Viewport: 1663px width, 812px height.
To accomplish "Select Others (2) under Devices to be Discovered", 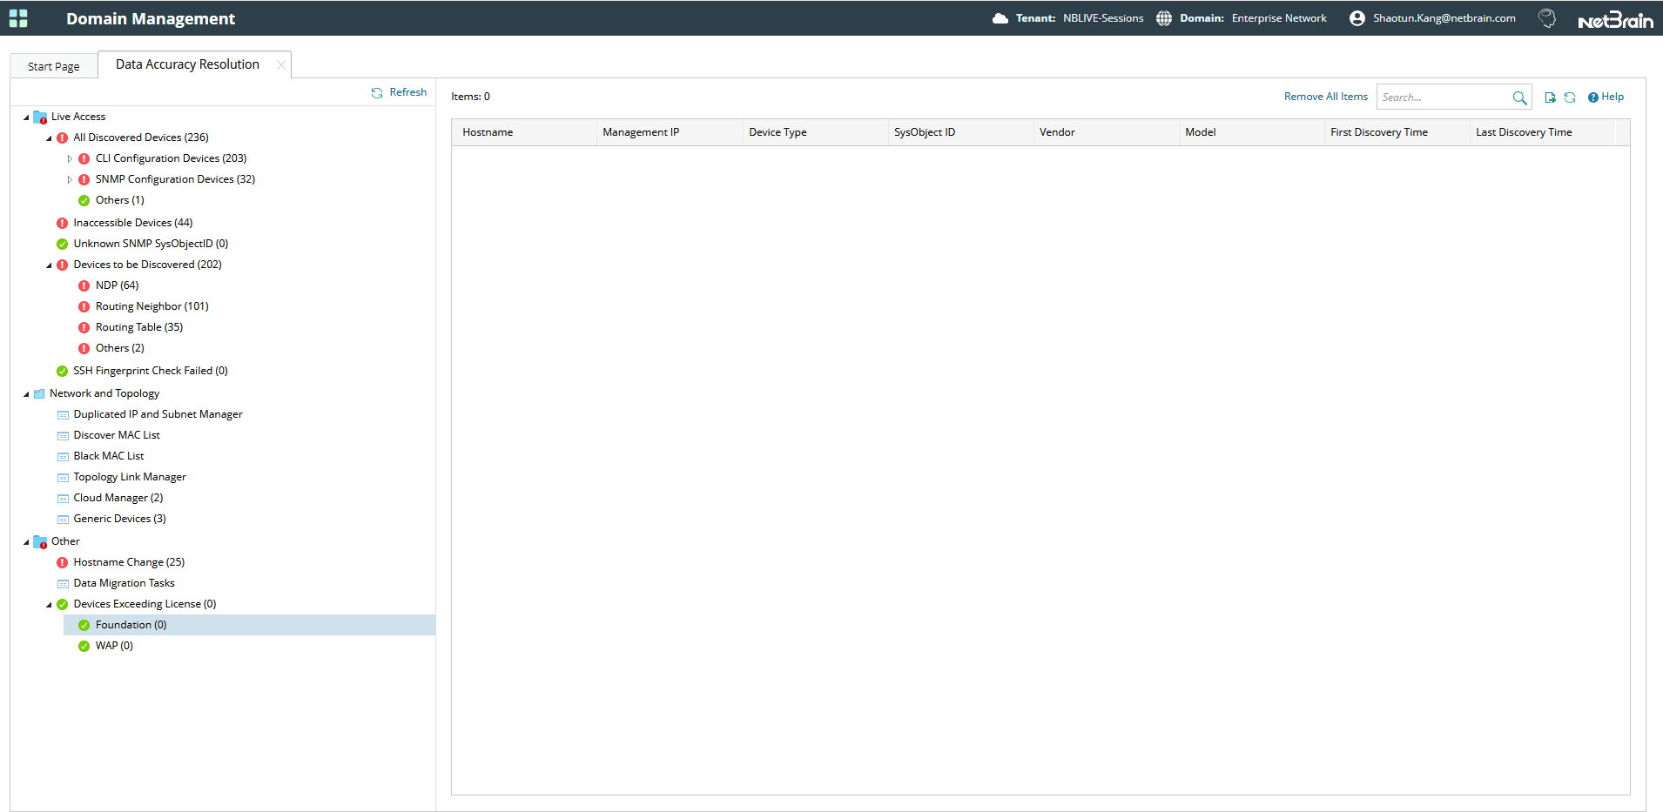I will click(120, 348).
